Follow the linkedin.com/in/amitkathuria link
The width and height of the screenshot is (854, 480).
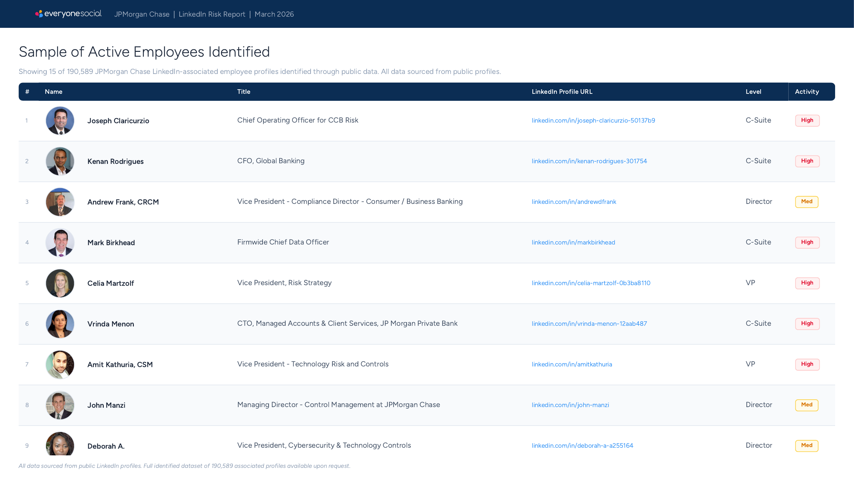(x=572, y=364)
